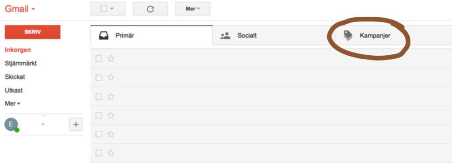Tick the third email row checkbox
The image size is (452, 163).
[x=99, y=96]
